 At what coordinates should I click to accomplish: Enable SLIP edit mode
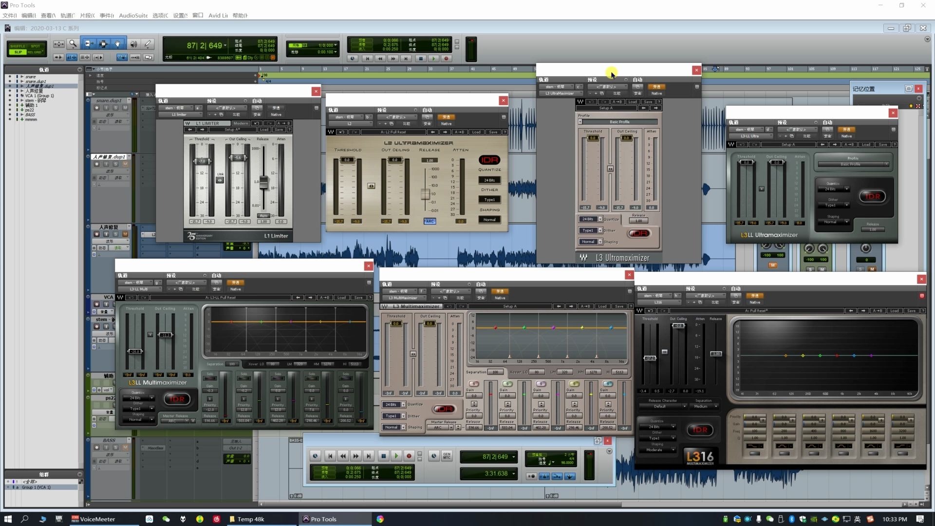click(x=18, y=52)
